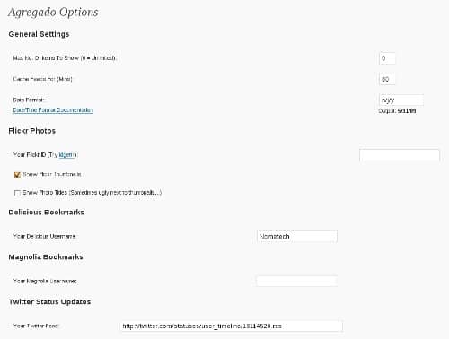Click the Agregado Options page title

(53, 13)
